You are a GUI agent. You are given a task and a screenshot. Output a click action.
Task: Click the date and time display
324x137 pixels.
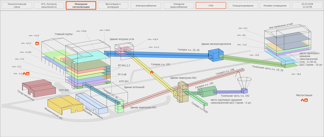click(306, 6)
